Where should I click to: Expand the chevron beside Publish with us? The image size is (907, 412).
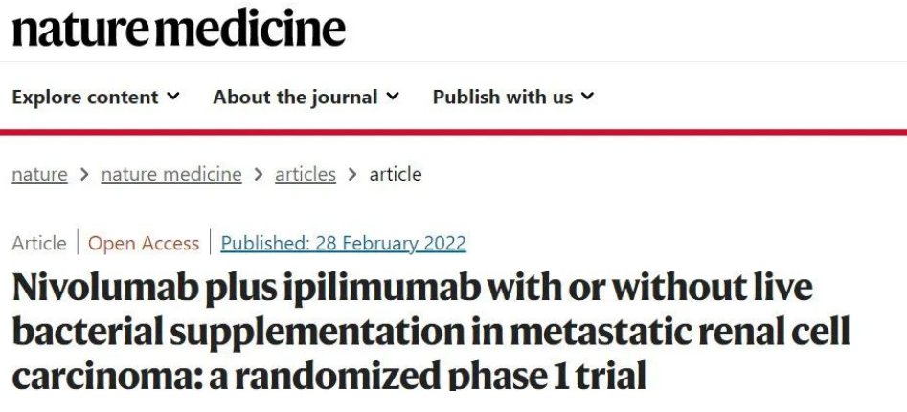pos(587,96)
